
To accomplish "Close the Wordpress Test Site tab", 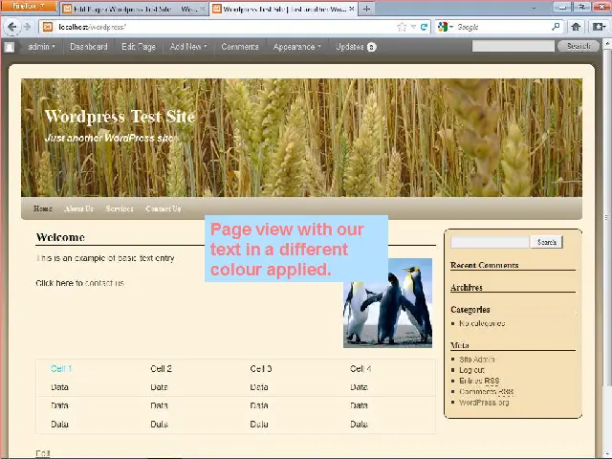I will (x=351, y=9).
